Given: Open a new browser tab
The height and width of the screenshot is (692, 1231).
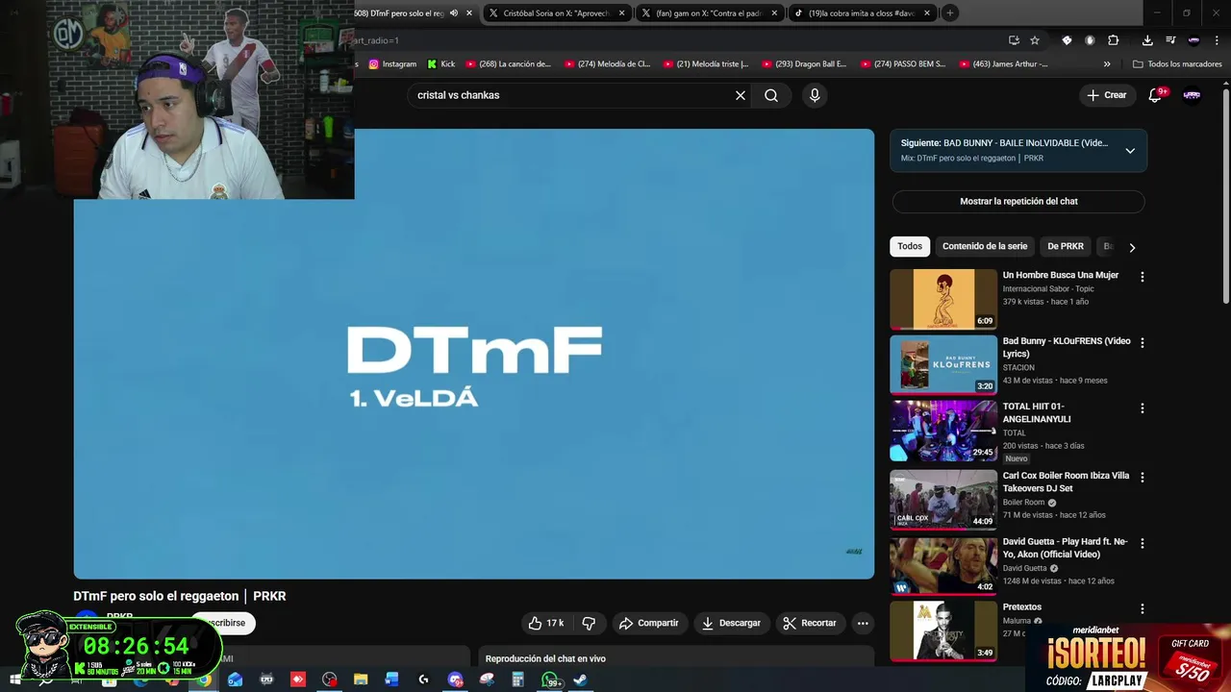Looking at the screenshot, I should pos(949,12).
